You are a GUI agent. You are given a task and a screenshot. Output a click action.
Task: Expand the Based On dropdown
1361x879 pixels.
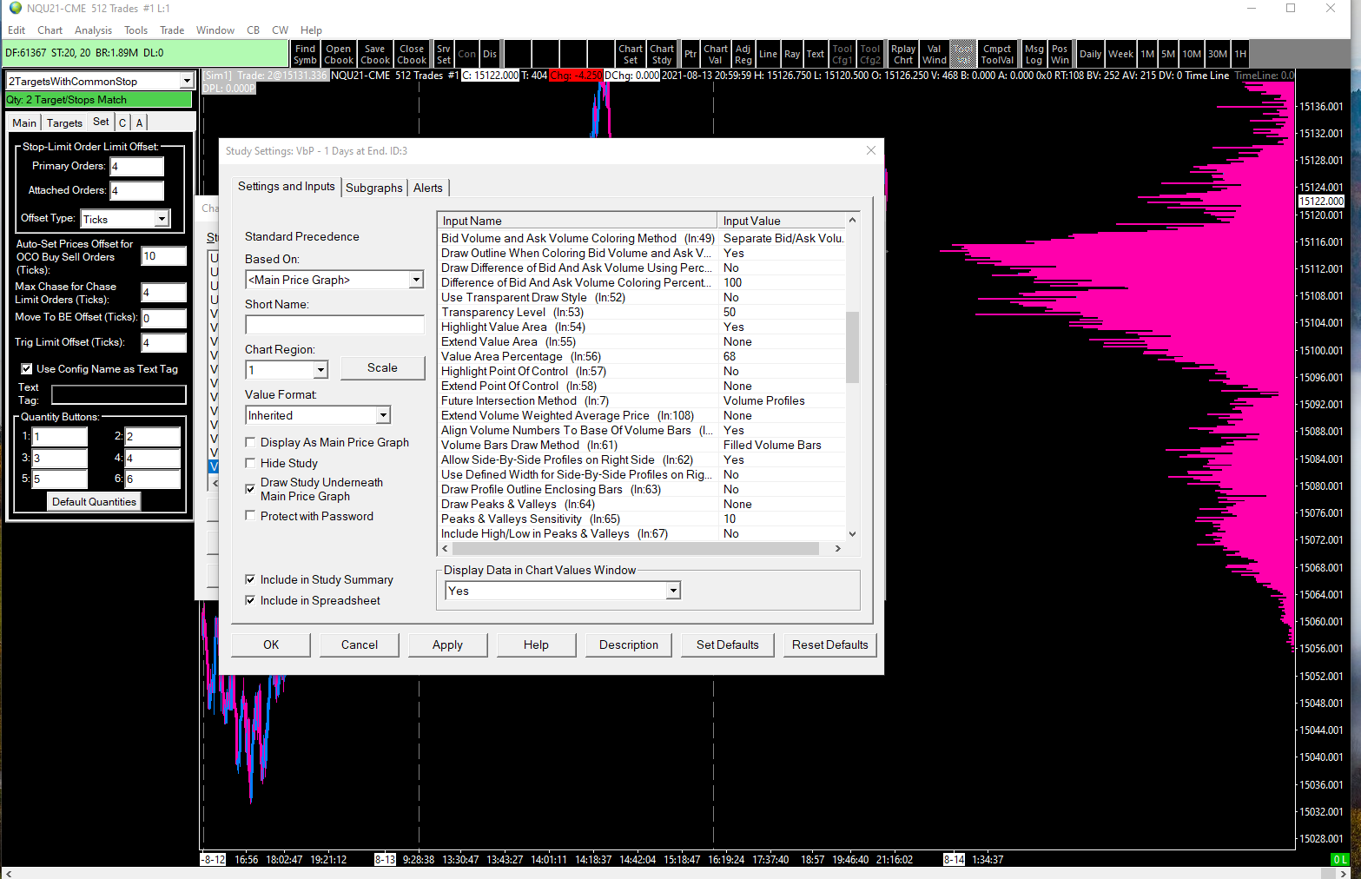(416, 280)
